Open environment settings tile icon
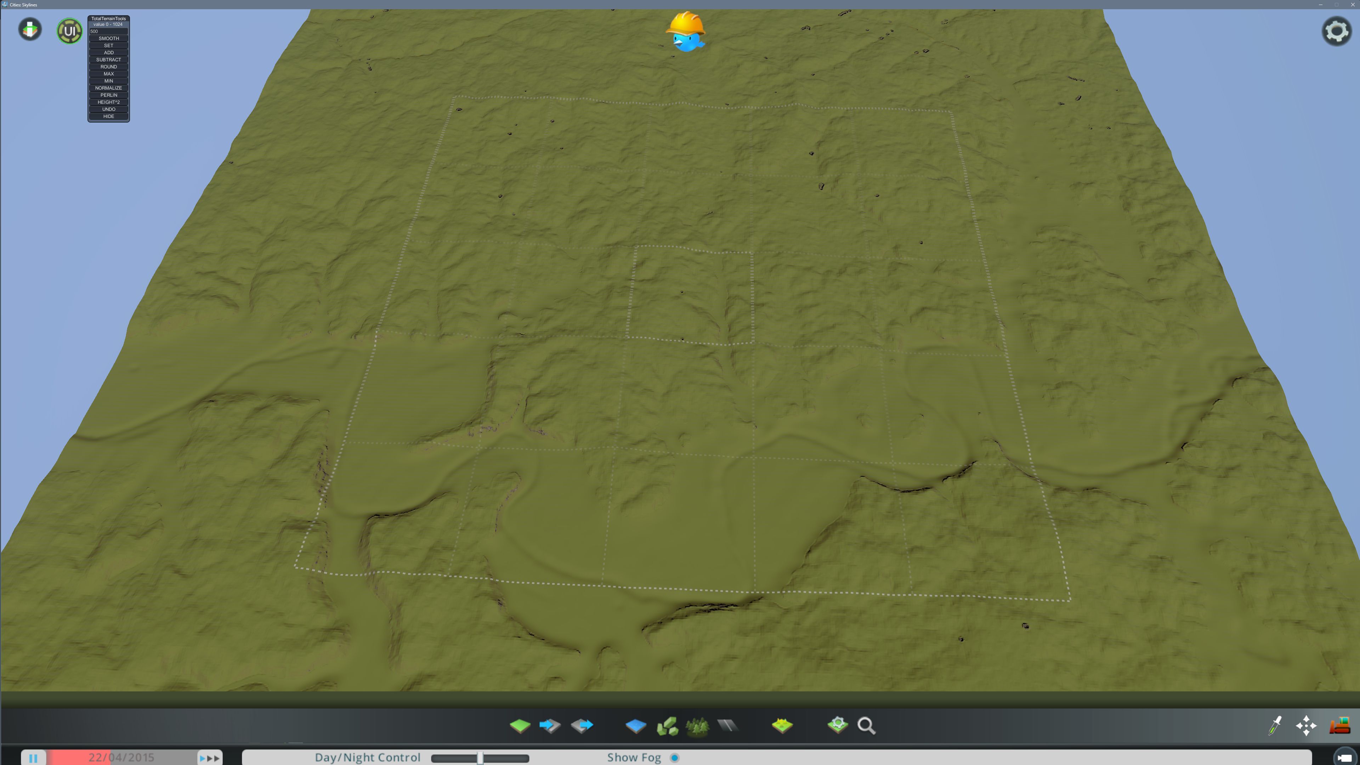The width and height of the screenshot is (1360, 765). coord(782,725)
